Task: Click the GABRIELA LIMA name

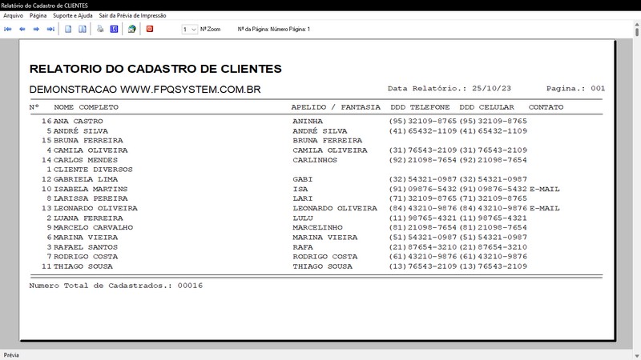Action: click(x=86, y=179)
